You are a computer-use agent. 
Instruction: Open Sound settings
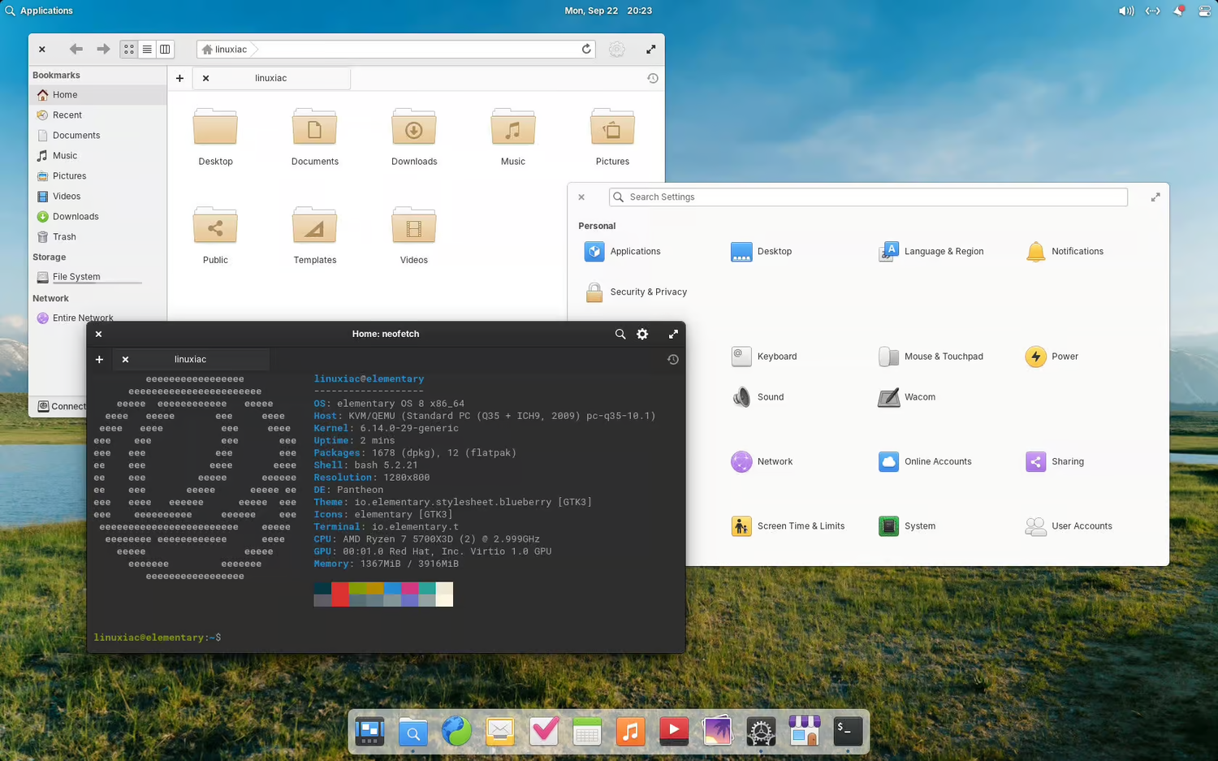[x=741, y=397]
